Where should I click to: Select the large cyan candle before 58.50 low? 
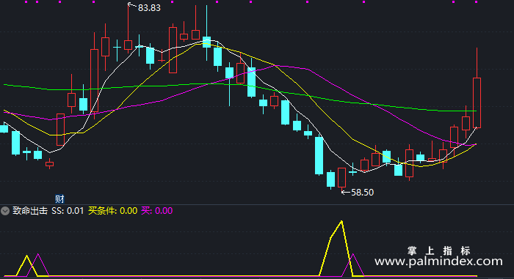(319, 156)
